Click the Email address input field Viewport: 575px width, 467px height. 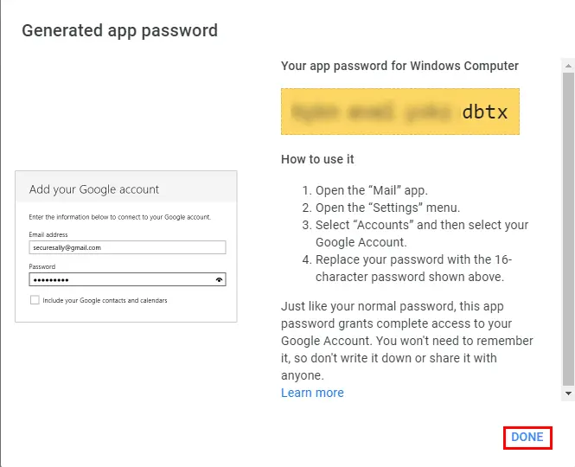point(127,247)
